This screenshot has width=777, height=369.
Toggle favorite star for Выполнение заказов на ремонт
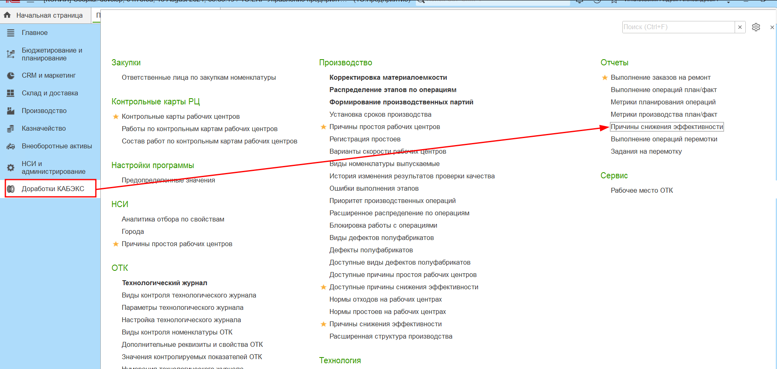tap(605, 77)
